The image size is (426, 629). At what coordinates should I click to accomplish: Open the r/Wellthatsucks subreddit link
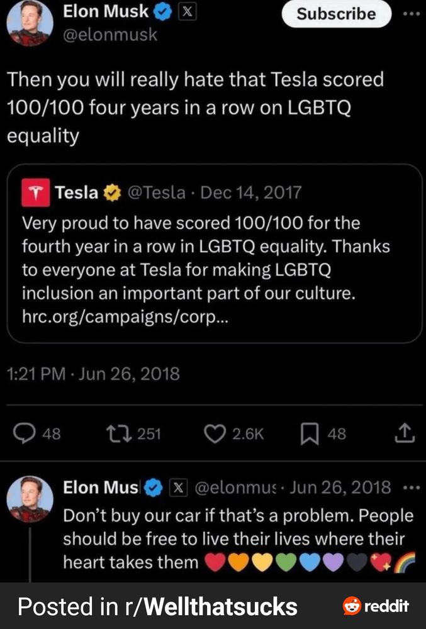click(x=220, y=606)
